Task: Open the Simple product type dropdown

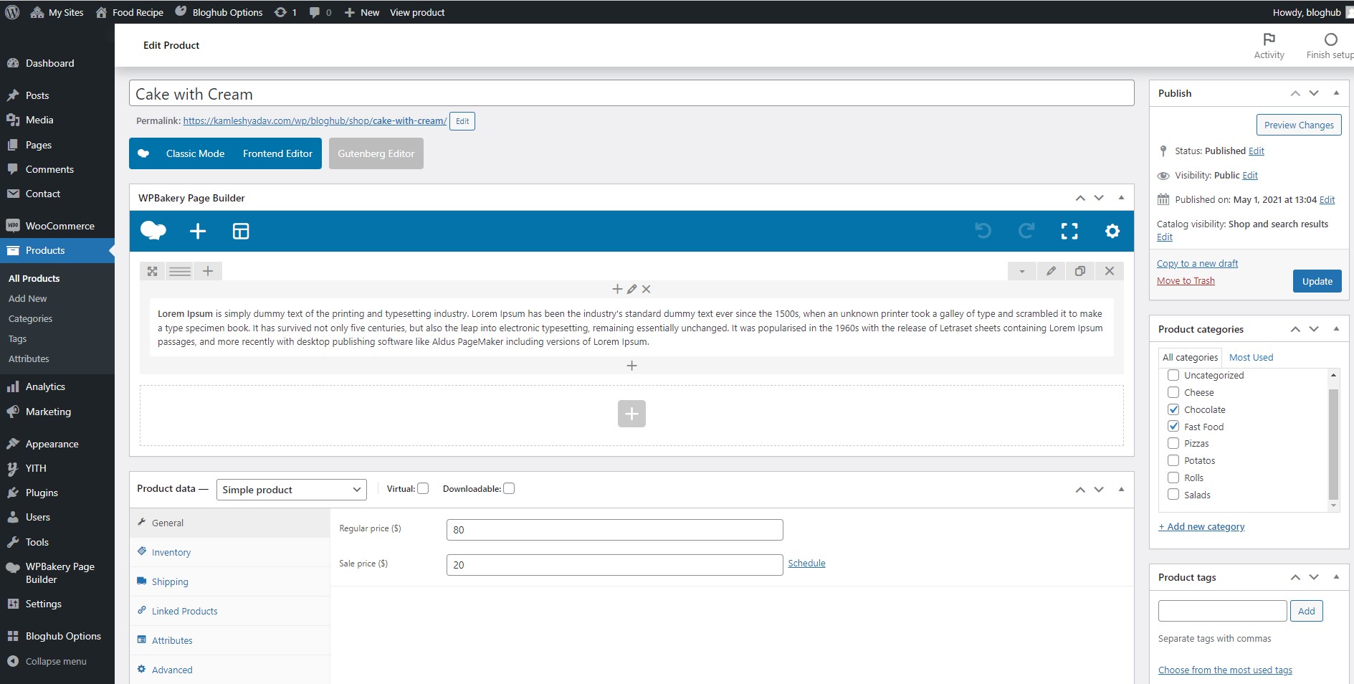Action: (x=291, y=490)
